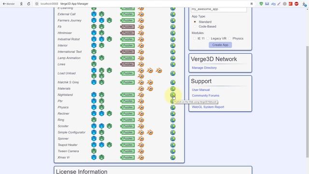
Task: Click the green glTF icon in Recliner row
Action: pos(109,114)
